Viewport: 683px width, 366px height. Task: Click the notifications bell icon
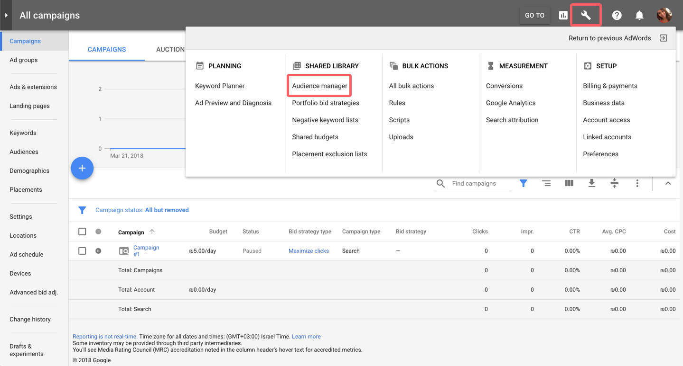tap(639, 15)
